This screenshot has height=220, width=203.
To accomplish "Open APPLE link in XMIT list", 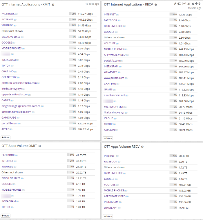I will [5, 129].
